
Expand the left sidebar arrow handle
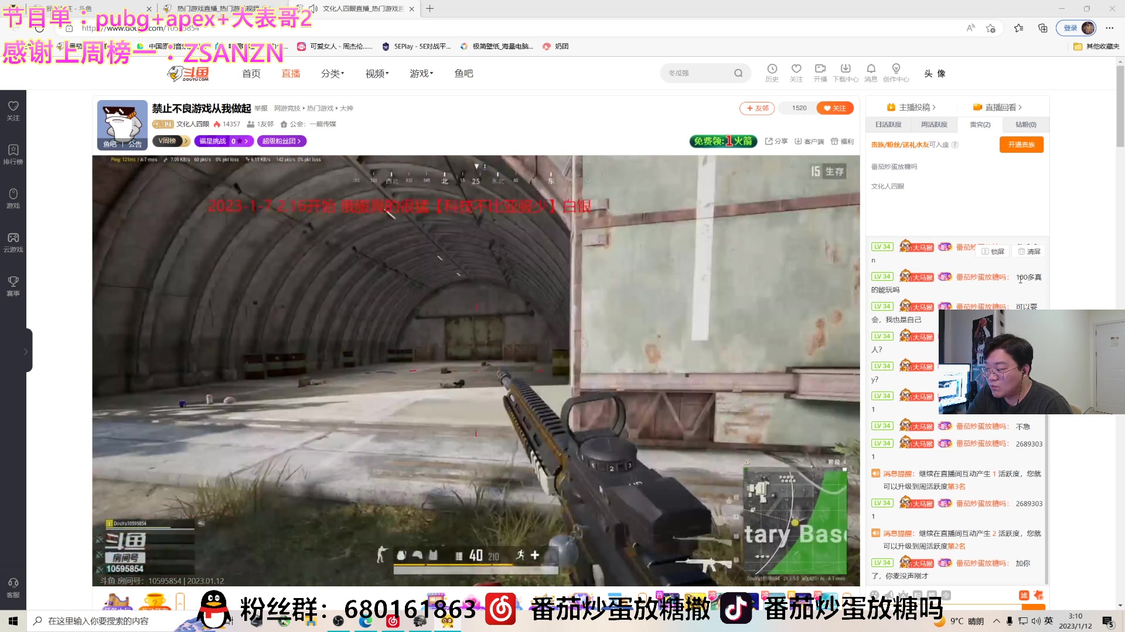tap(26, 351)
